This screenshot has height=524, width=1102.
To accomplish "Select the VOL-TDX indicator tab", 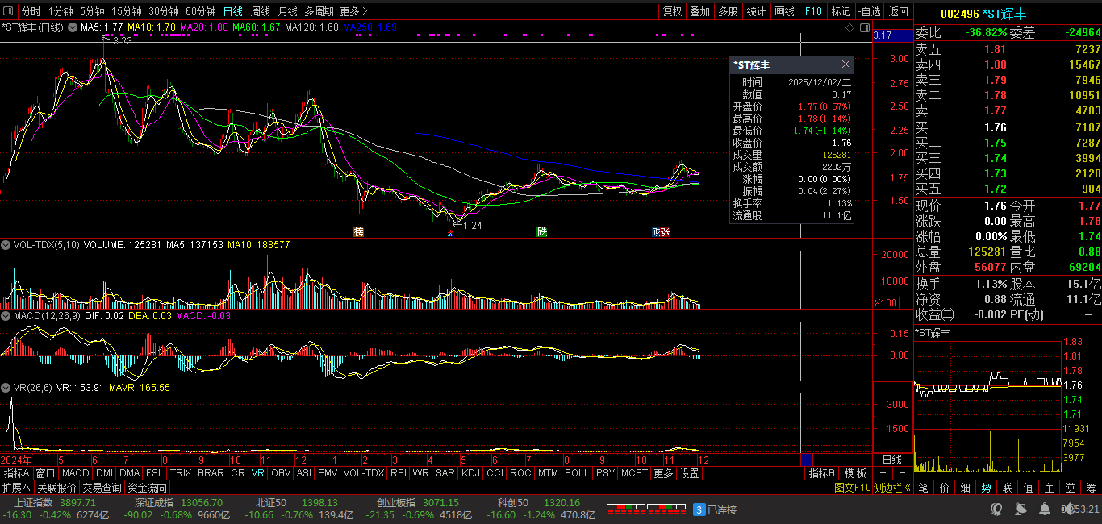I will [364, 473].
